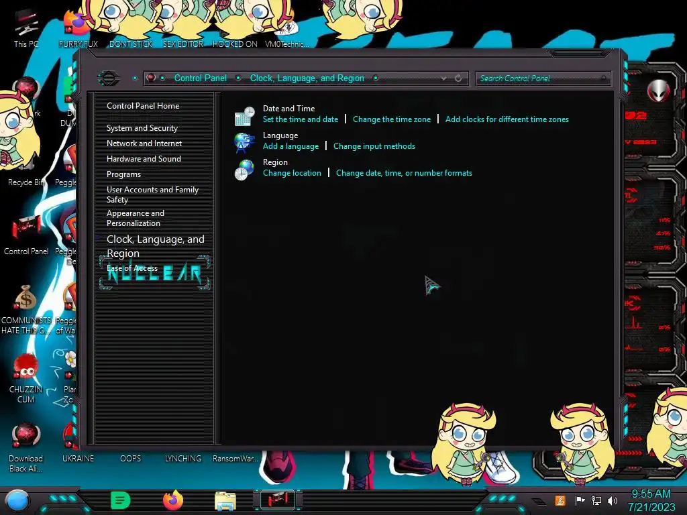The height and width of the screenshot is (515, 687).
Task: Click Change date, time, or number formats
Action: 404,173
